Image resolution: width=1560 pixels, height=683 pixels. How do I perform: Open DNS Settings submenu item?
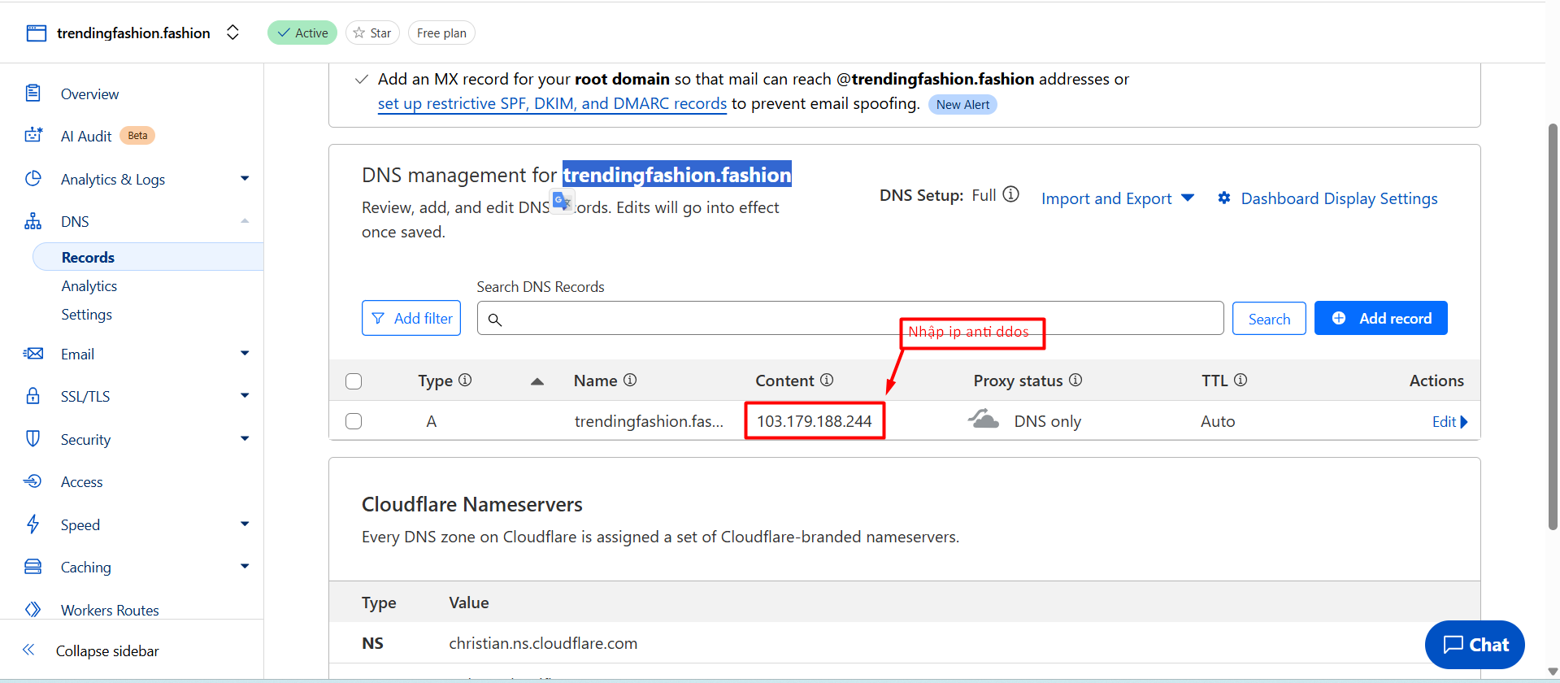coord(87,315)
